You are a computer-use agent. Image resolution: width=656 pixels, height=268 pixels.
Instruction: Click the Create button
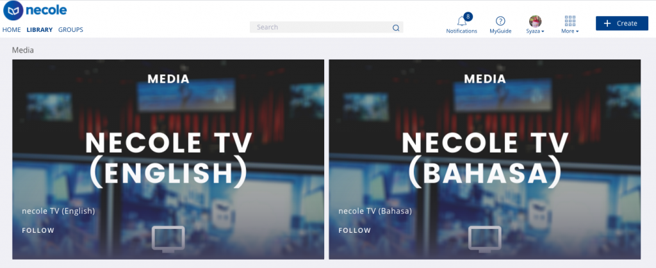(x=621, y=24)
